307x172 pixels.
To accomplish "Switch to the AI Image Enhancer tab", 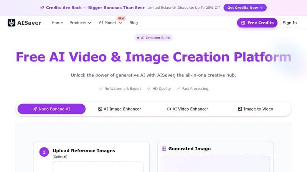I will pyautogui.click(x=119, y=109).
